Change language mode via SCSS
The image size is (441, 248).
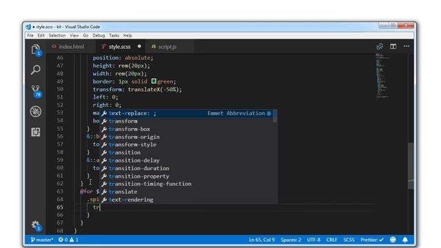[349, 240]
